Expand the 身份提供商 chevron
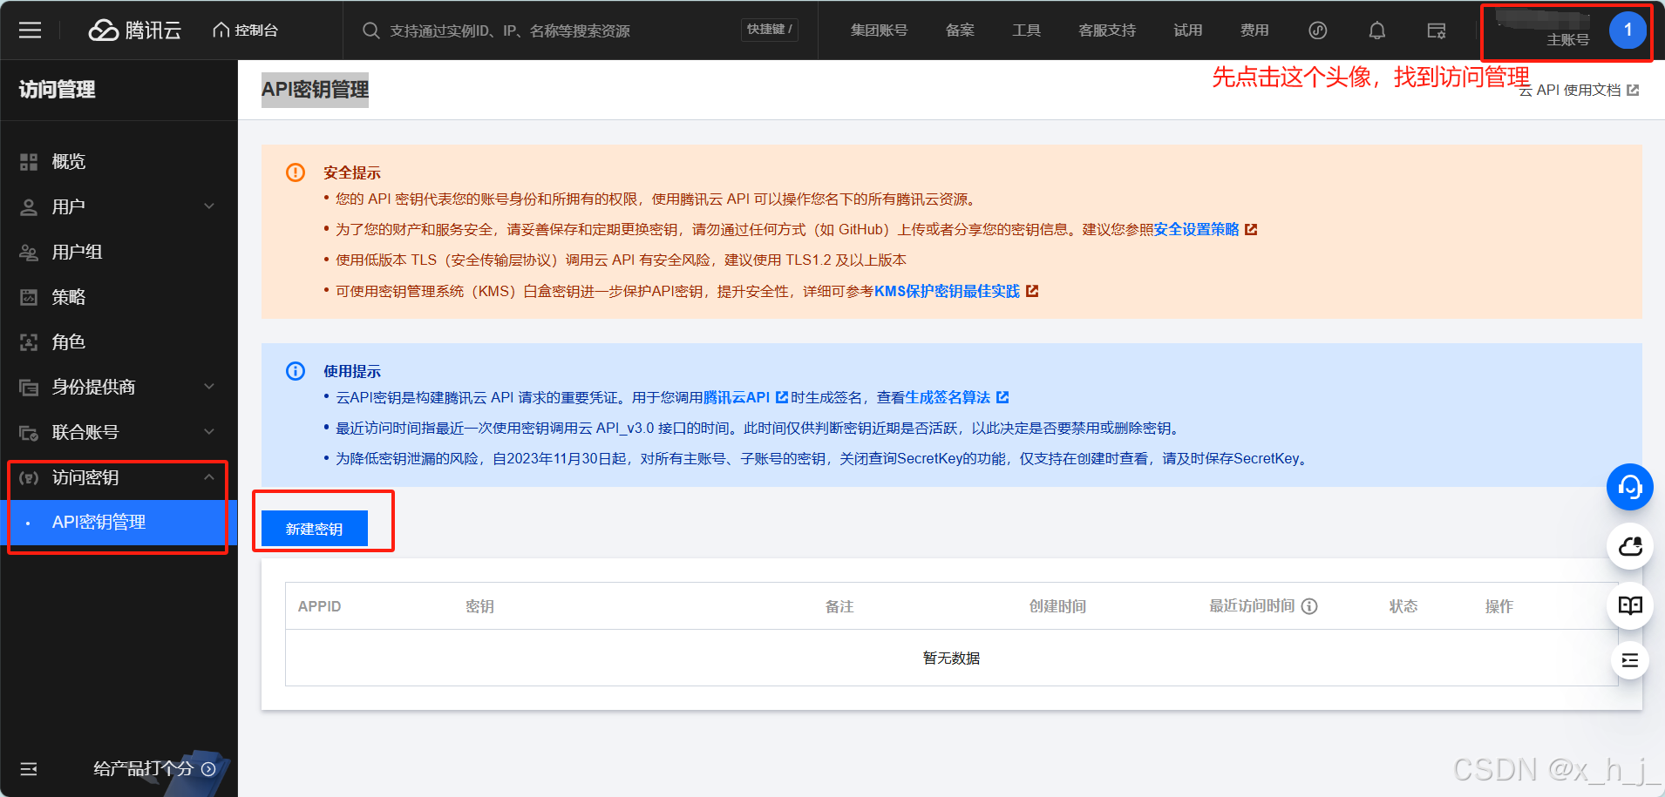1665x797 pixels. click(x=209, y=387)
